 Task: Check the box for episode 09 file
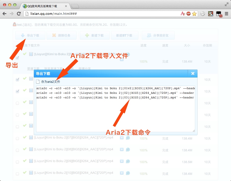click(17, 162)
